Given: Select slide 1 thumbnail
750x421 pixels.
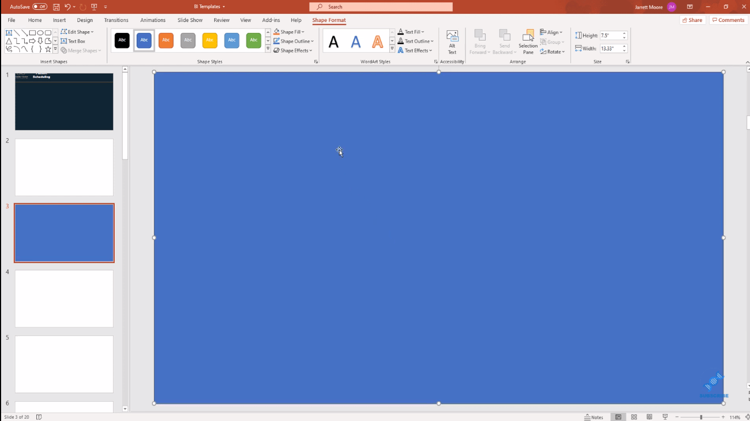Looking at the screenshot, I should [x=64, y=101].
